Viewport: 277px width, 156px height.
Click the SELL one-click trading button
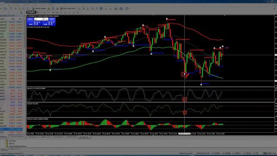[30, 19]
